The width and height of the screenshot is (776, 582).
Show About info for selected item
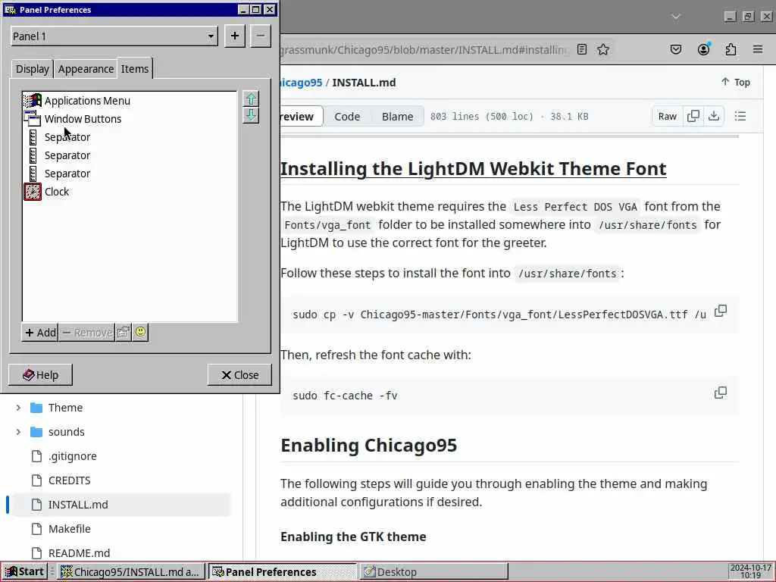coord(140,333)
